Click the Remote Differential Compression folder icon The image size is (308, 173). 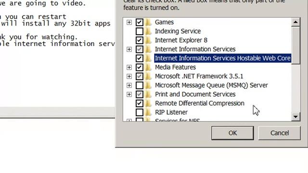[148, 103]
